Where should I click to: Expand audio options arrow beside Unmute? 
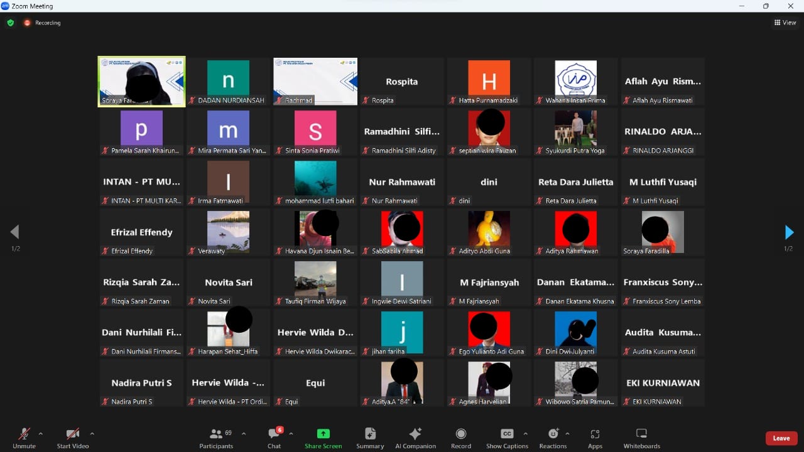41,434
